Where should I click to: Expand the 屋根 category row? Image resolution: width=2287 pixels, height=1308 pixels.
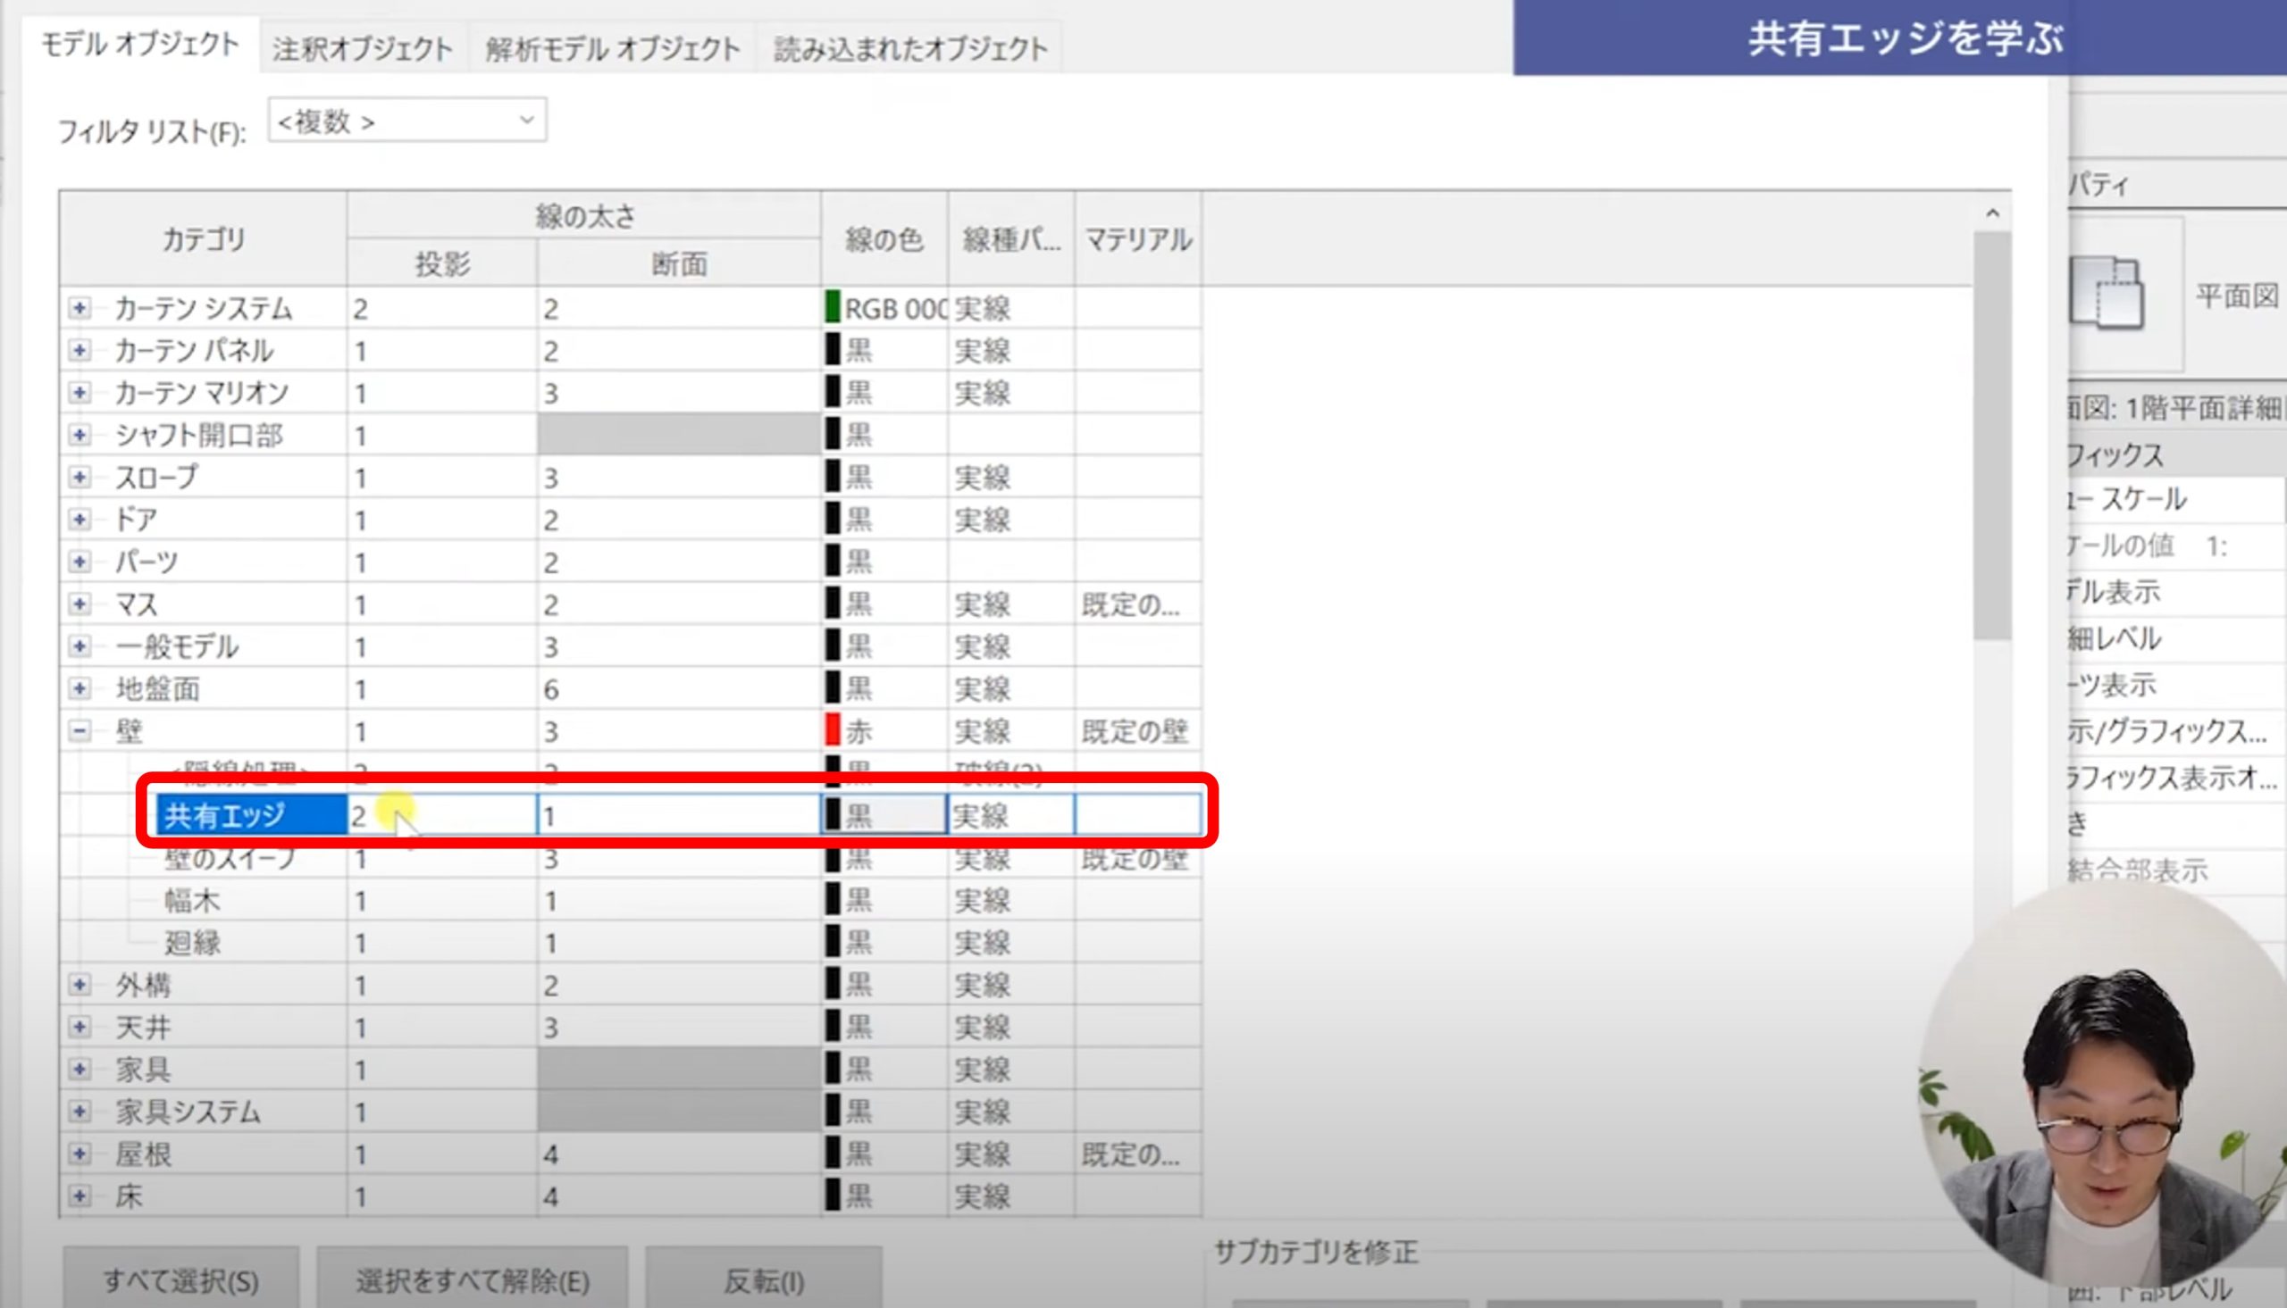tap(80, 1154)
